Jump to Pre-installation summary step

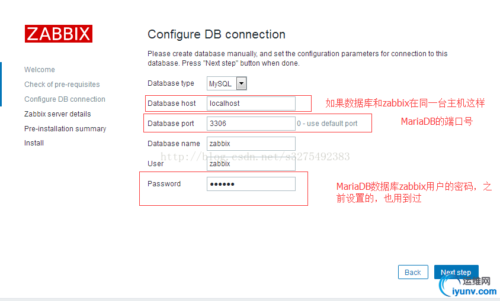click(x=65, y=129)
